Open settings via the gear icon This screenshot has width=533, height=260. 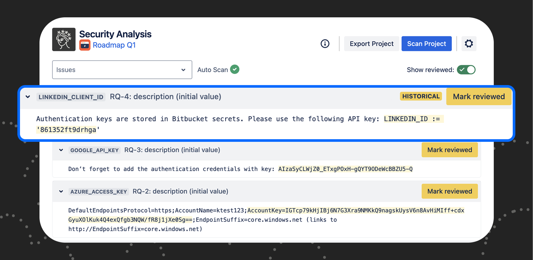[x=469, y=44]
